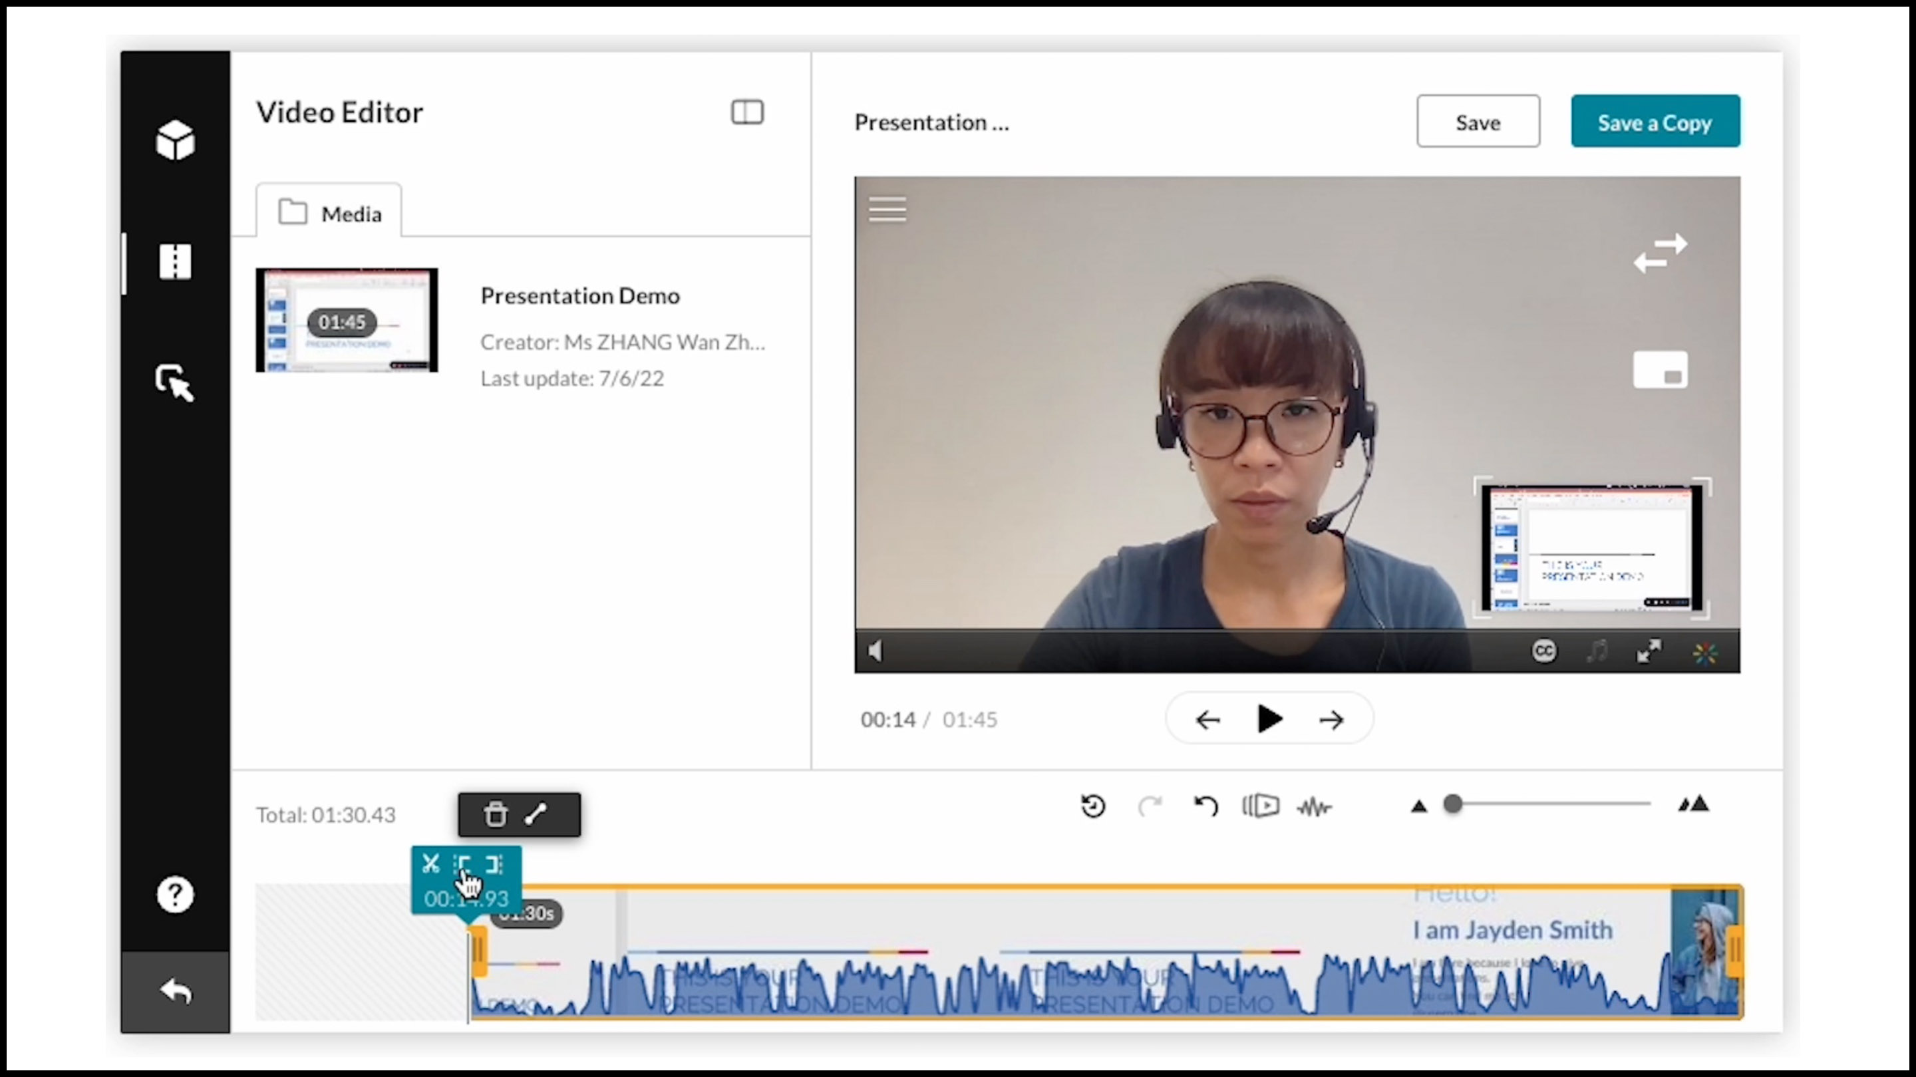Click the waveform view icon below the player
The image size is (1916, 1077).
[1315, 807]
